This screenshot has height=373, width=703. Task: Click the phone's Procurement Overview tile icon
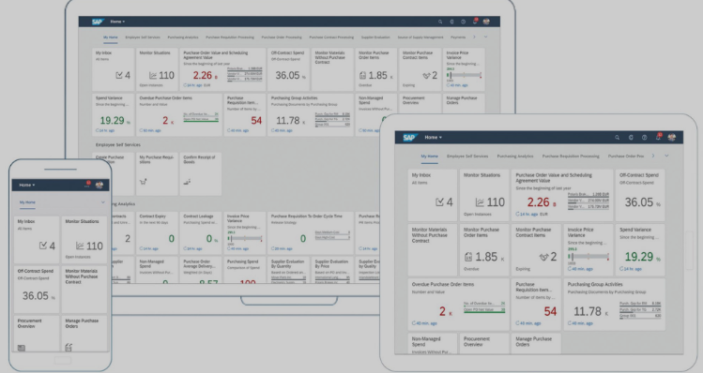(21, 348)
